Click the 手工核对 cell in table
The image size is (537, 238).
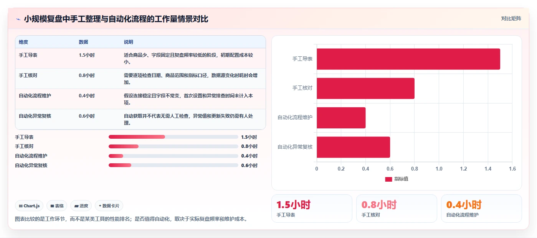pos(28,76)
